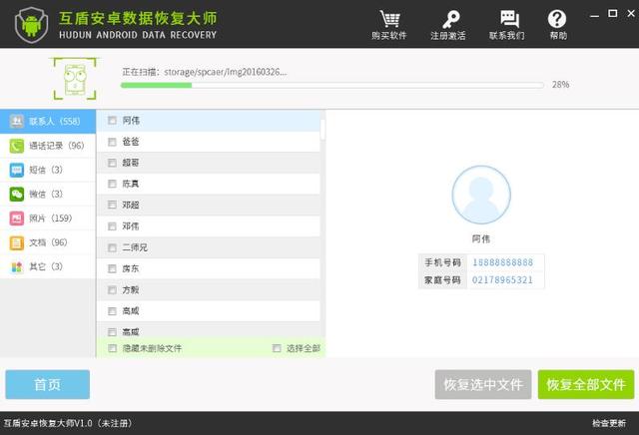Check the box for 陈真
Viewport: 639px width, 435px height.
(x=112, y=184)
